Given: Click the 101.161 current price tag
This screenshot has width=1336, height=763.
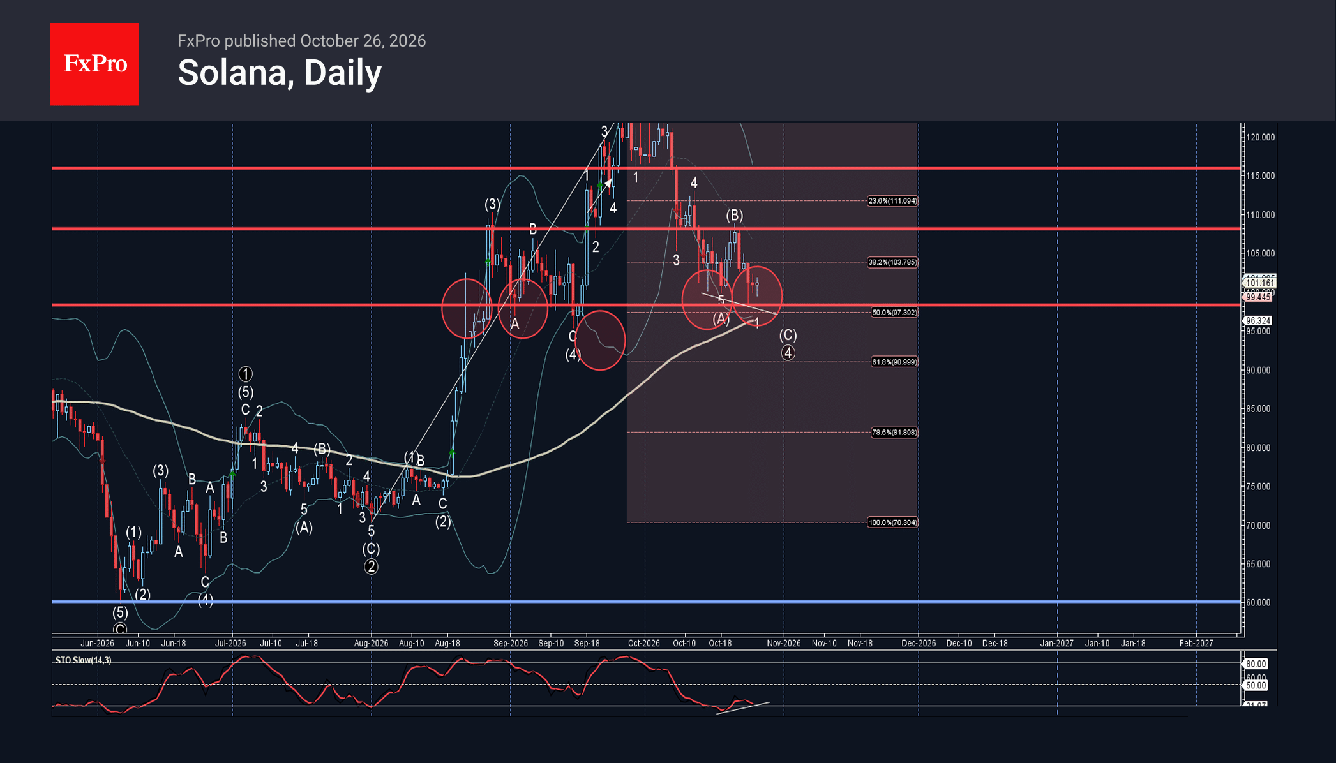Looking at the screenshot, I should coord(1259,283).
